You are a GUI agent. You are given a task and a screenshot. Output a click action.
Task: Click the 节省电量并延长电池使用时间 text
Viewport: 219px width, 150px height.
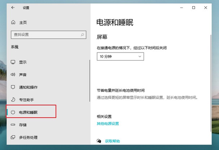[121, 90]
